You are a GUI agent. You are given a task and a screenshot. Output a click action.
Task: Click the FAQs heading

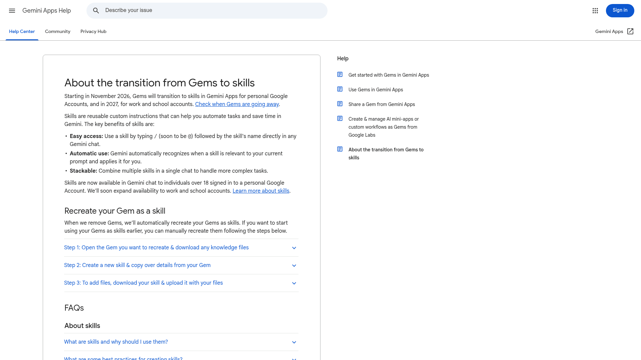click(x=74, y=308)
